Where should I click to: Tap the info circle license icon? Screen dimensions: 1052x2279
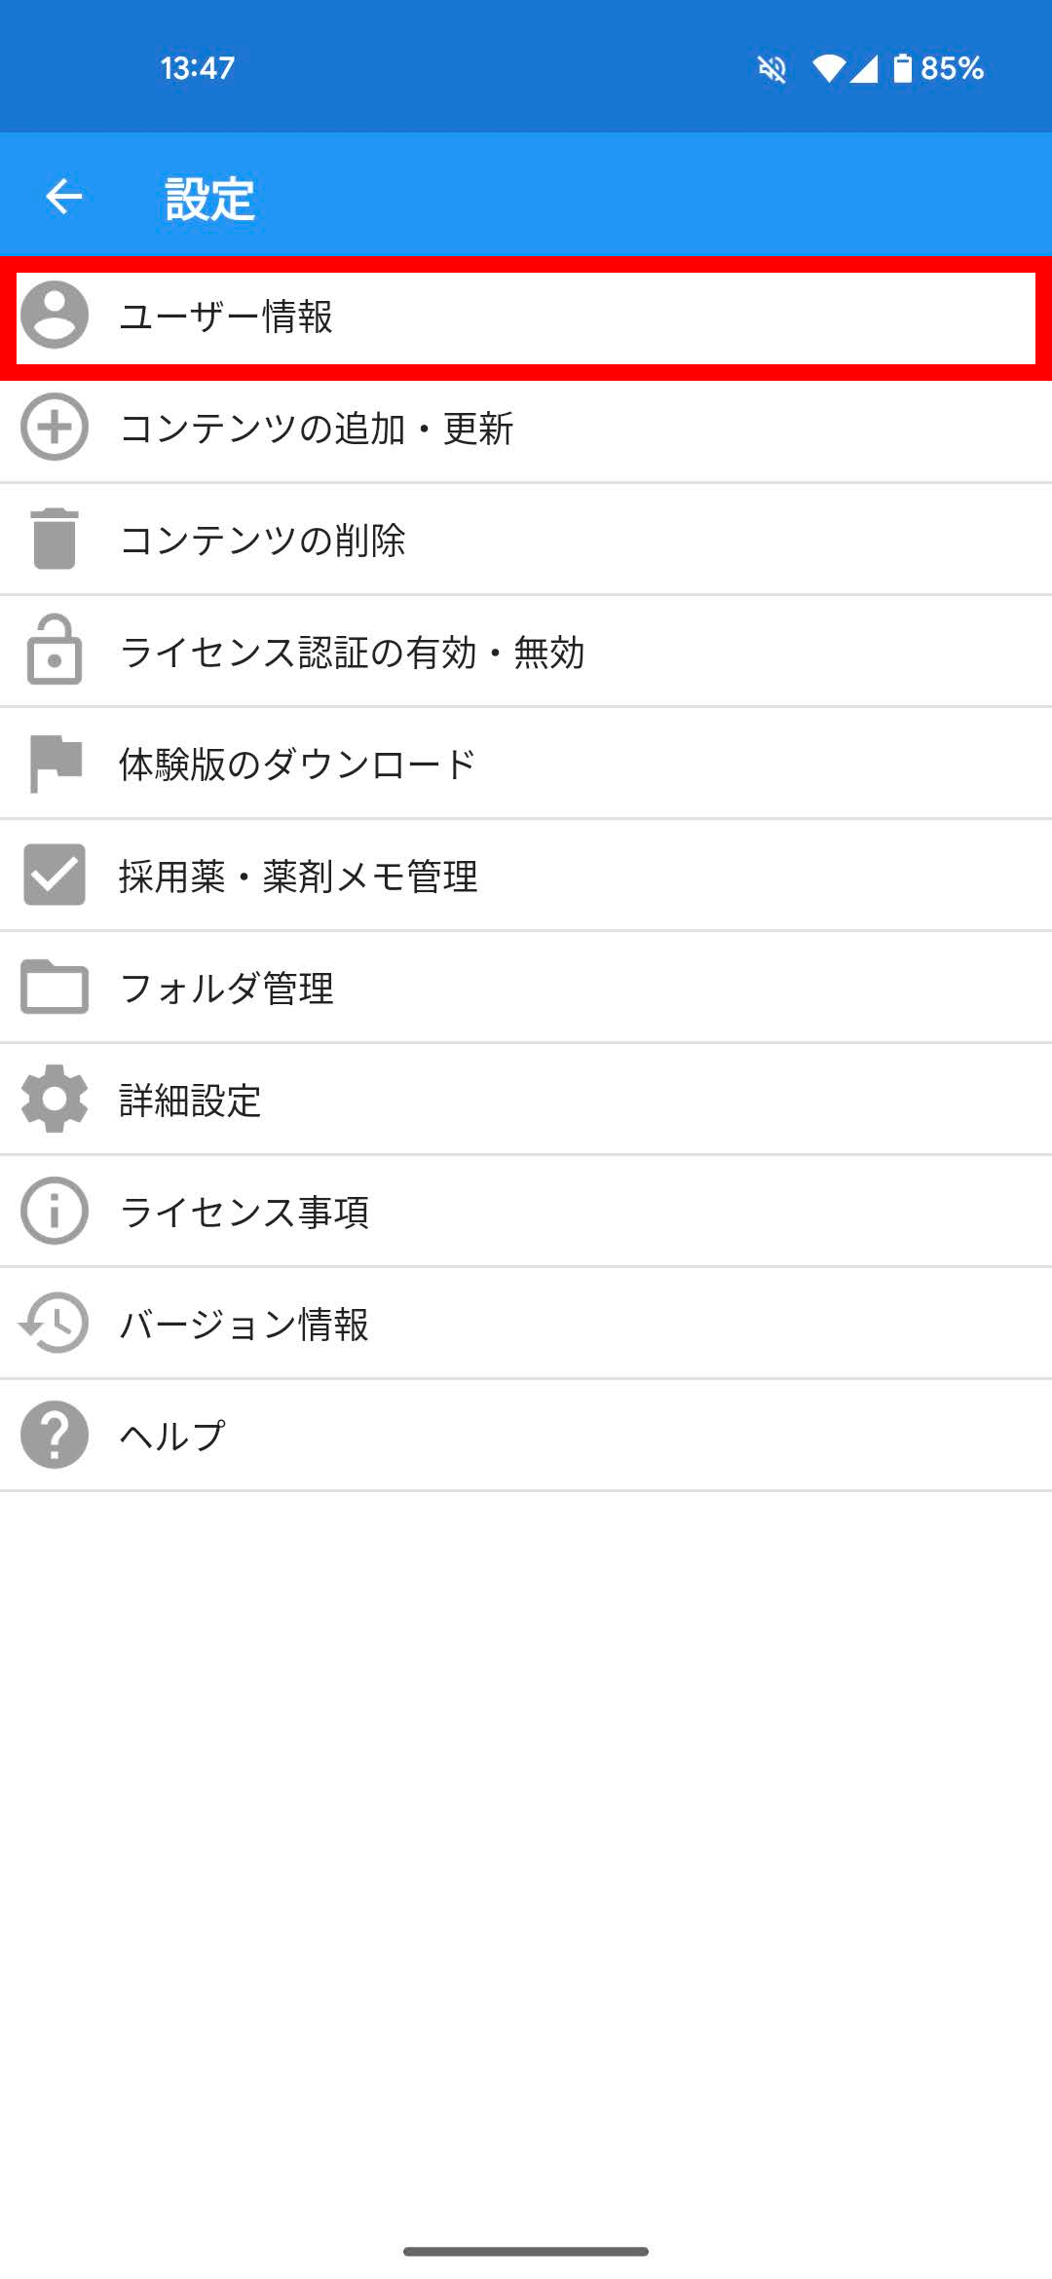(x=55, y=1212)
